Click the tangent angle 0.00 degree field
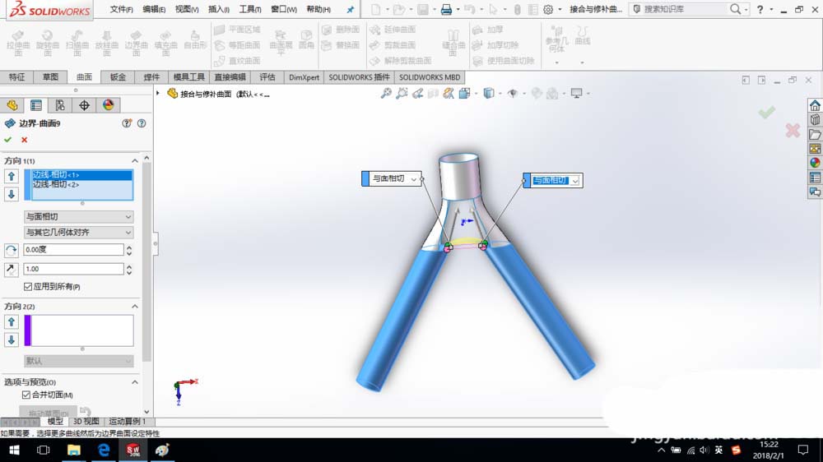The width and height of the screenshot is (823, 462). pyautogui.click(x=73, y=250)
